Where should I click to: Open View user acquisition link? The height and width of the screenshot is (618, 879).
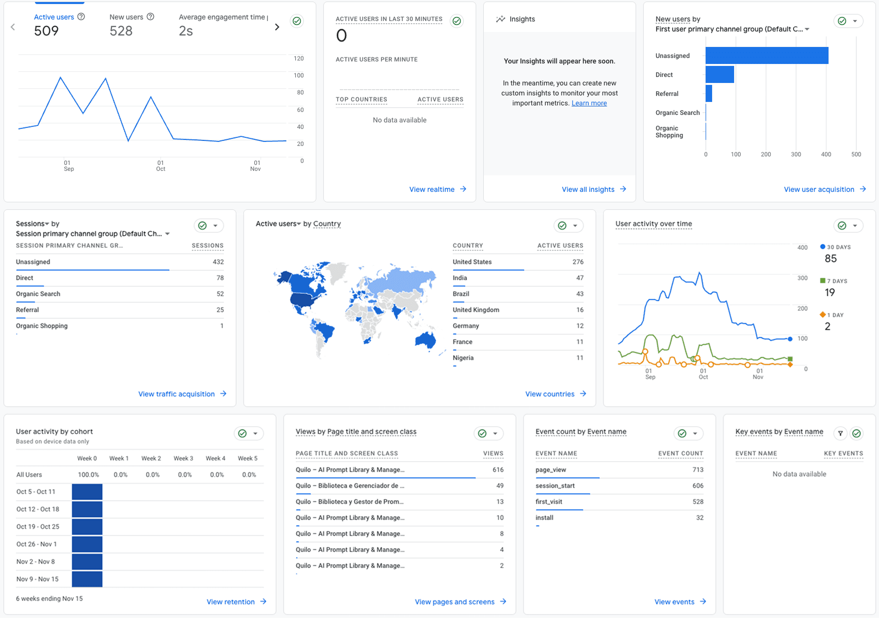point(819,189)
